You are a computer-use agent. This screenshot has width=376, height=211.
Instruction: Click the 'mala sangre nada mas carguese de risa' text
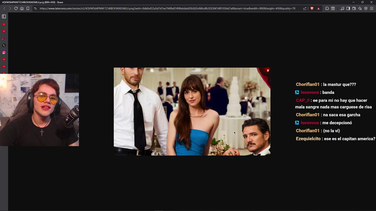pyautogui.click(x=333, y=107)
